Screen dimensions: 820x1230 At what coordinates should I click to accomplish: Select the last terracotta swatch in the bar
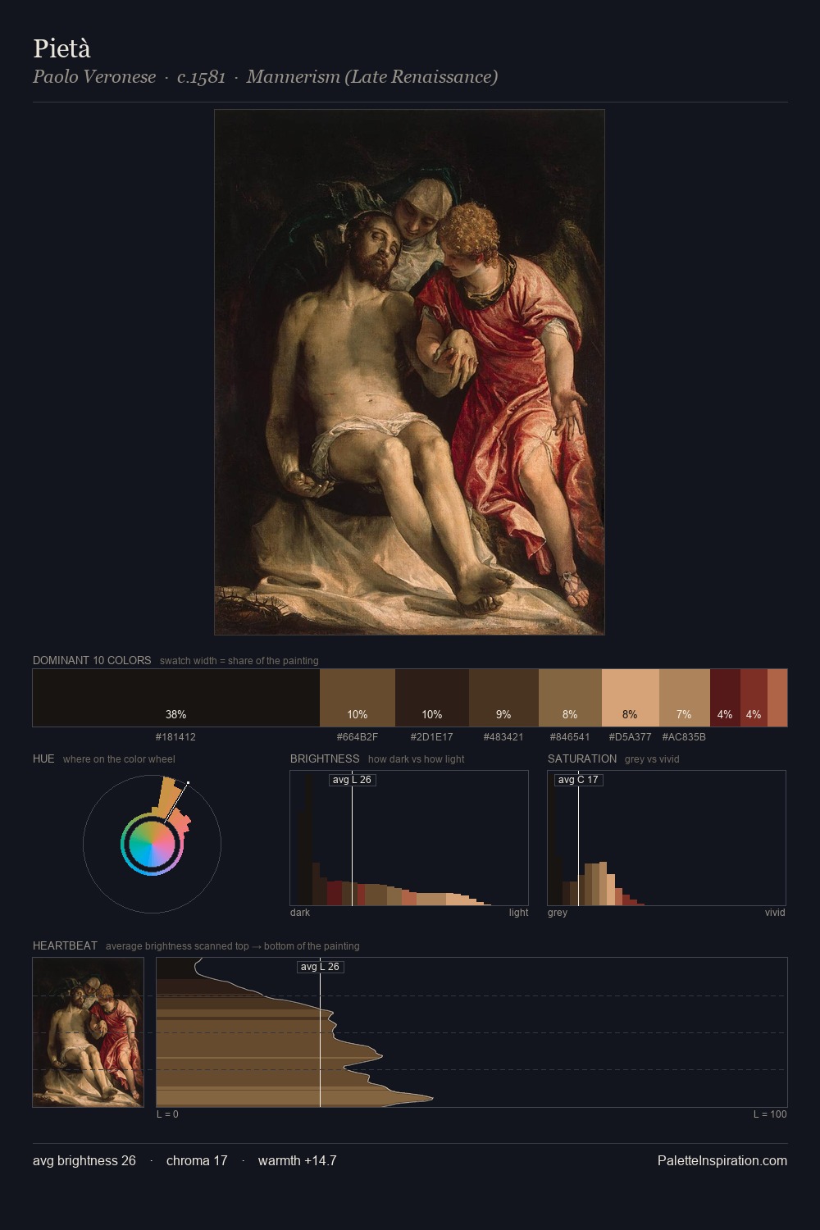pos(777,698)
